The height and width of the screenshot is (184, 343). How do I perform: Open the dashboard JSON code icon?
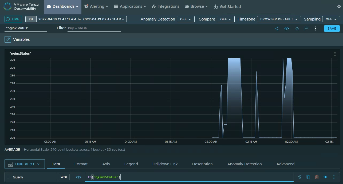pyautogui.click(x=287, y=28)
